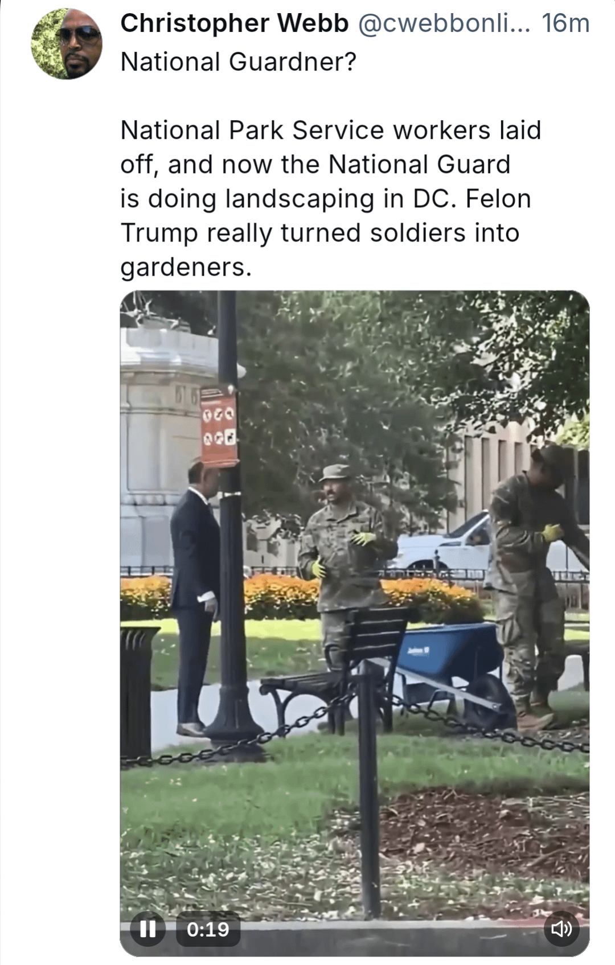Toggle playback with the pause icon

pyautogui.click(x=147, y=929)
